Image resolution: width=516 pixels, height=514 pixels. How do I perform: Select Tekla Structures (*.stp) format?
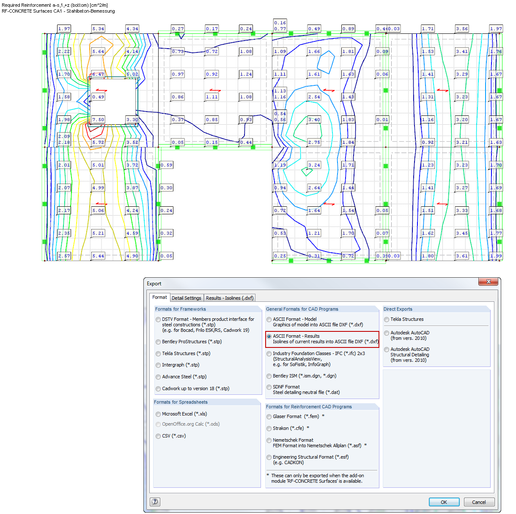point(158,354)
